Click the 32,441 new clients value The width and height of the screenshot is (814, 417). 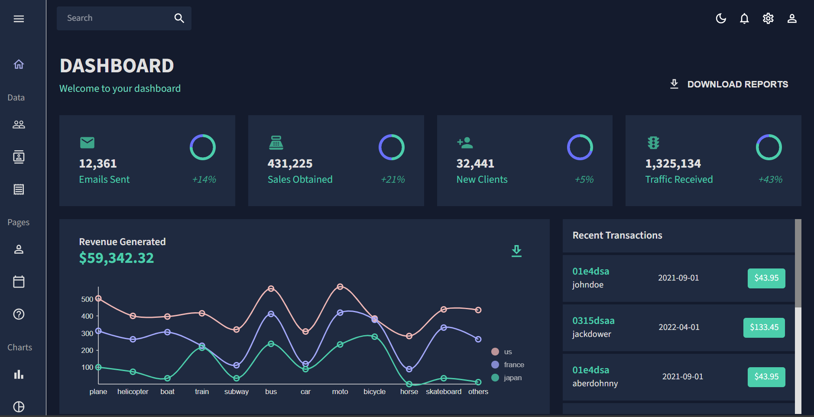click(x=475, y=164)
